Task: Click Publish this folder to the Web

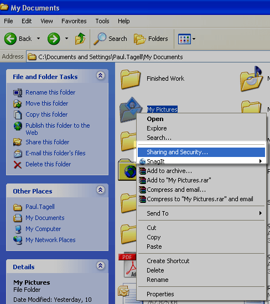Action: [58, 129]
